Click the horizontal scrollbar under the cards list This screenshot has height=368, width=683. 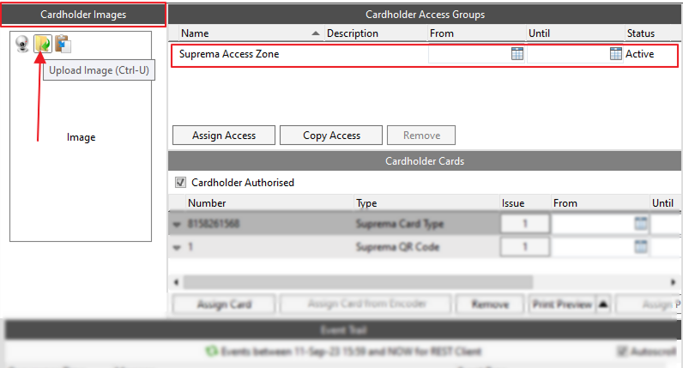tap(358, 281)
